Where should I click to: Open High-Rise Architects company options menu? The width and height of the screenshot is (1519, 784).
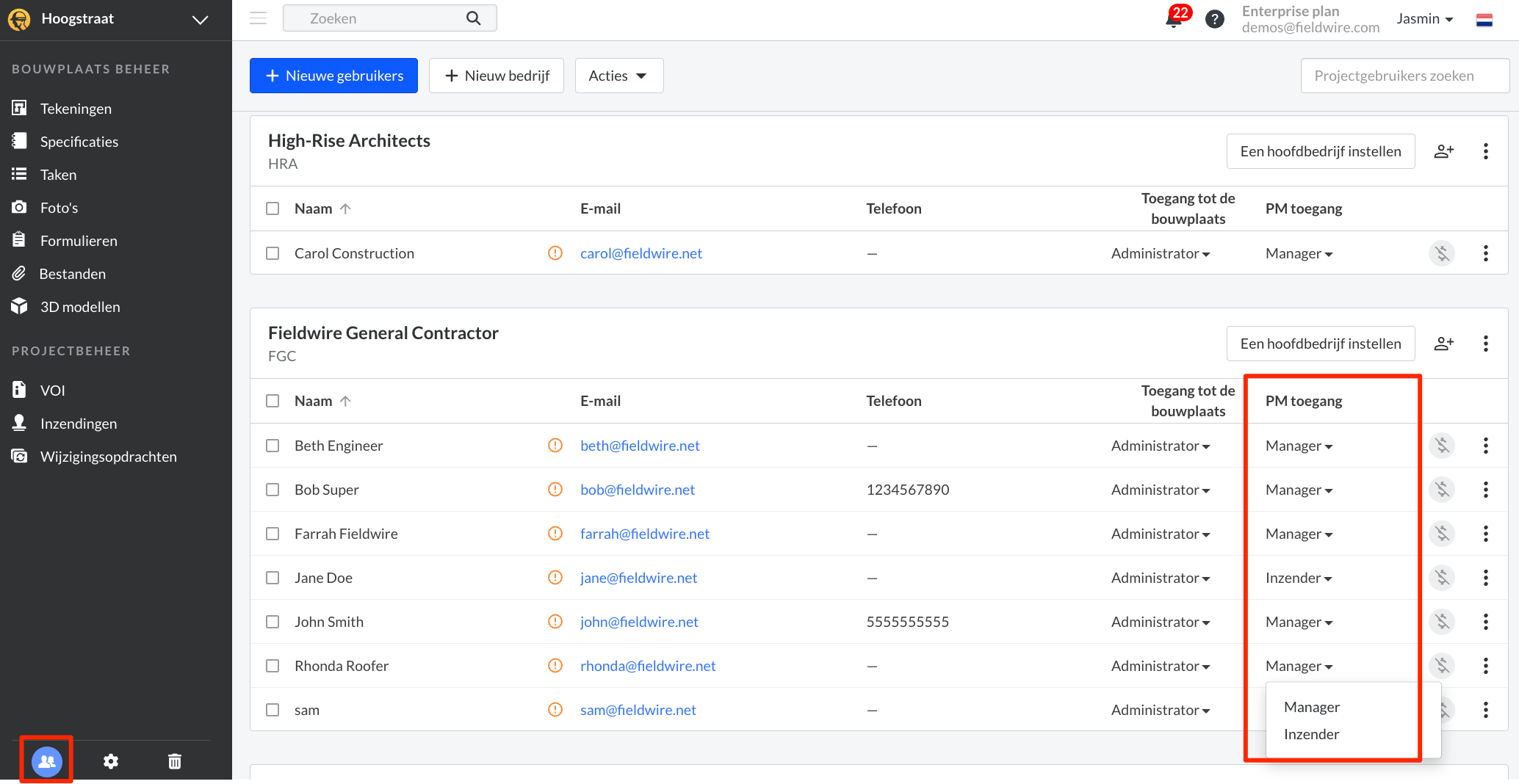(1486, 151)
